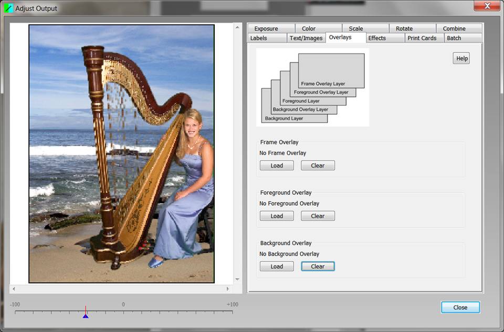
Task: Click the Background Layer diagram box
Action: pos(295,118)
